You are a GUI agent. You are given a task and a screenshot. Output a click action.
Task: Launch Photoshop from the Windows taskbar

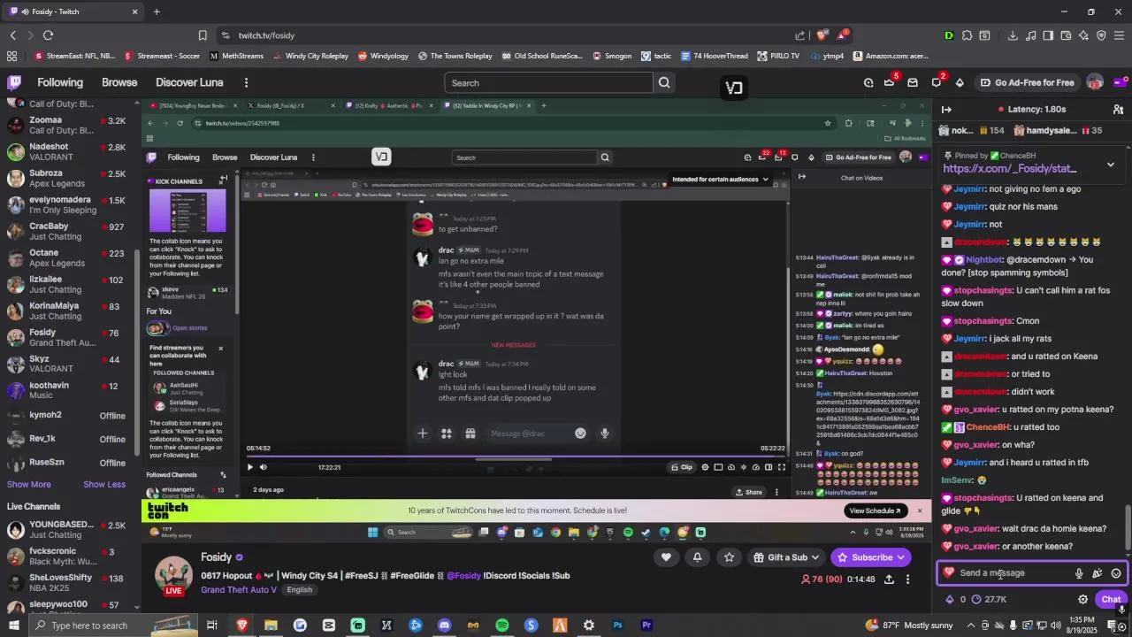point(617,625)
